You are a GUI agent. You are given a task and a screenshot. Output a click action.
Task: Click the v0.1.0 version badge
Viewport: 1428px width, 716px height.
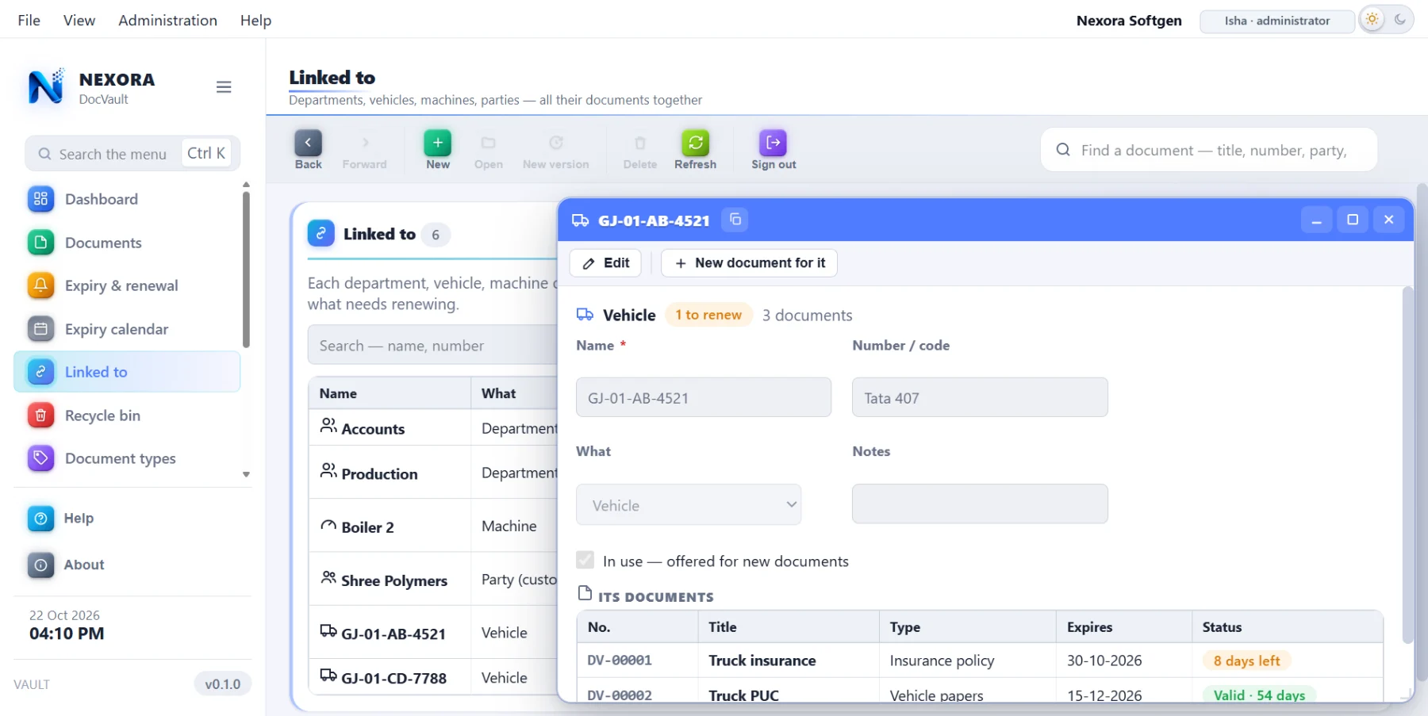click(223, 684)
